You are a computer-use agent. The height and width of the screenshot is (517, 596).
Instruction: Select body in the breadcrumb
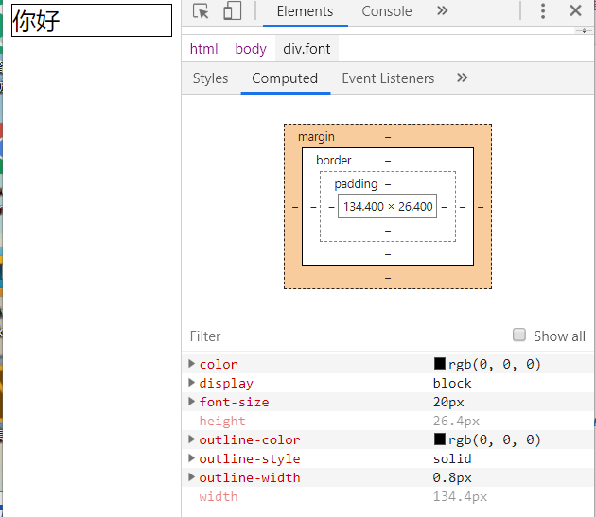point(251,49)
